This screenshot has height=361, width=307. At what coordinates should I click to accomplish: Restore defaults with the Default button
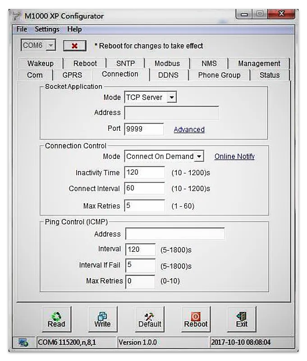click(x=150, y=319)
